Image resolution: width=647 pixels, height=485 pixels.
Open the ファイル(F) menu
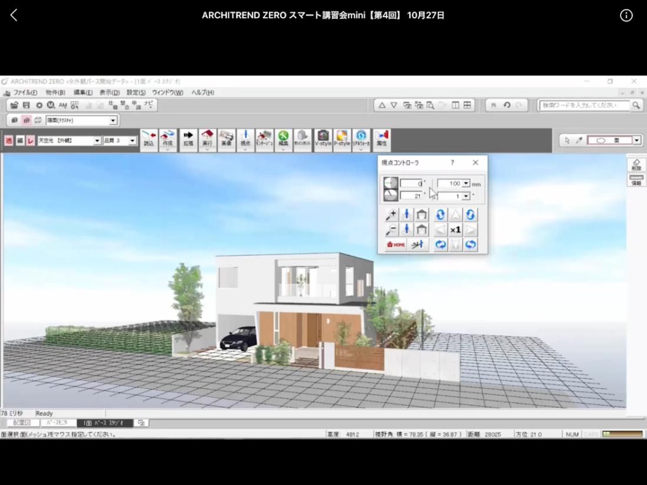tap(25, 92)
